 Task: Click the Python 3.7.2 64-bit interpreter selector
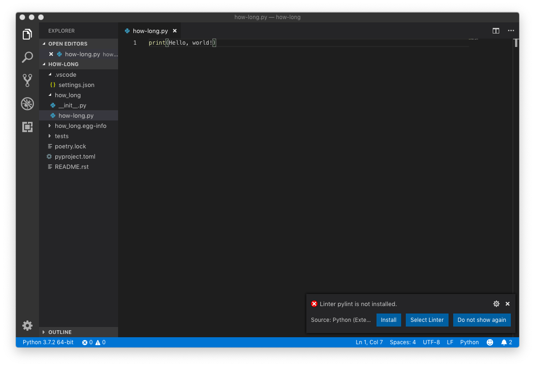48,342
